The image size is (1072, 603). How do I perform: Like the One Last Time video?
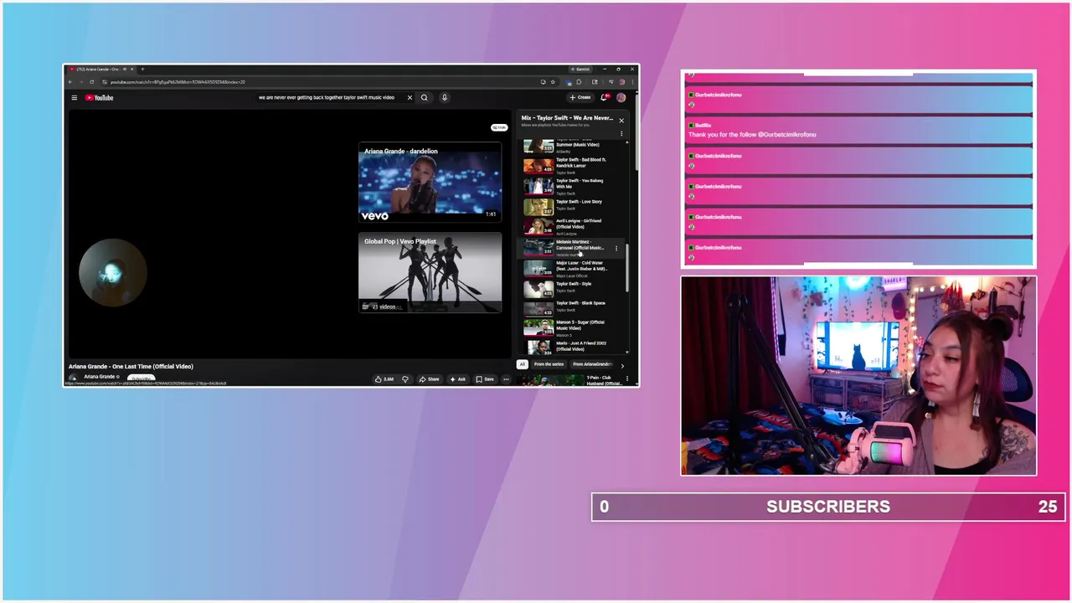(384, 379)
